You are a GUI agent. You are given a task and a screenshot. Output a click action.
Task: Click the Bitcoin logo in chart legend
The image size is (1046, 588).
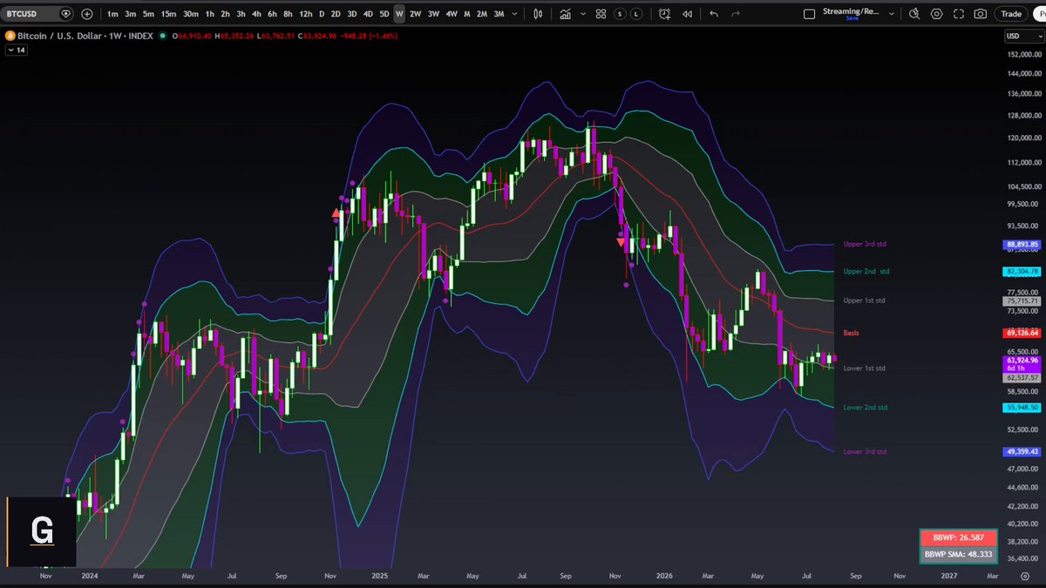click(10, 36)
